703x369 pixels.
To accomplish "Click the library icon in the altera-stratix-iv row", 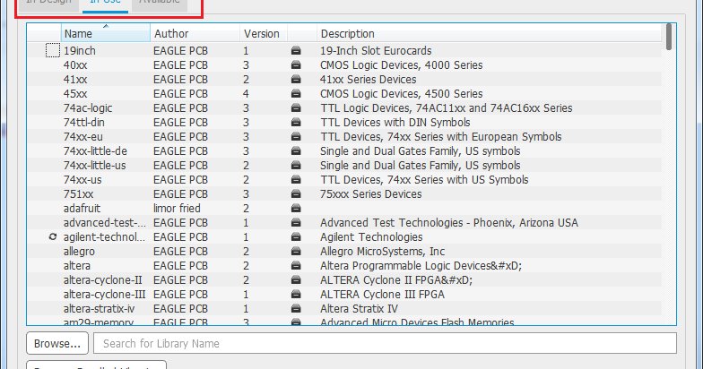I will [296, 308].
